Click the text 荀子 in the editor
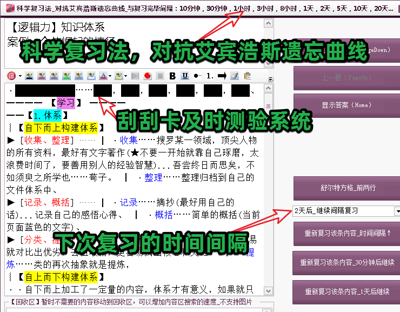This screenshot has height=312, width=400. click(x=98, y=177)
